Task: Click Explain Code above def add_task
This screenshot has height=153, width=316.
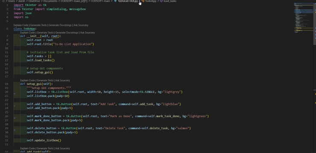Action: coord(28,148)
